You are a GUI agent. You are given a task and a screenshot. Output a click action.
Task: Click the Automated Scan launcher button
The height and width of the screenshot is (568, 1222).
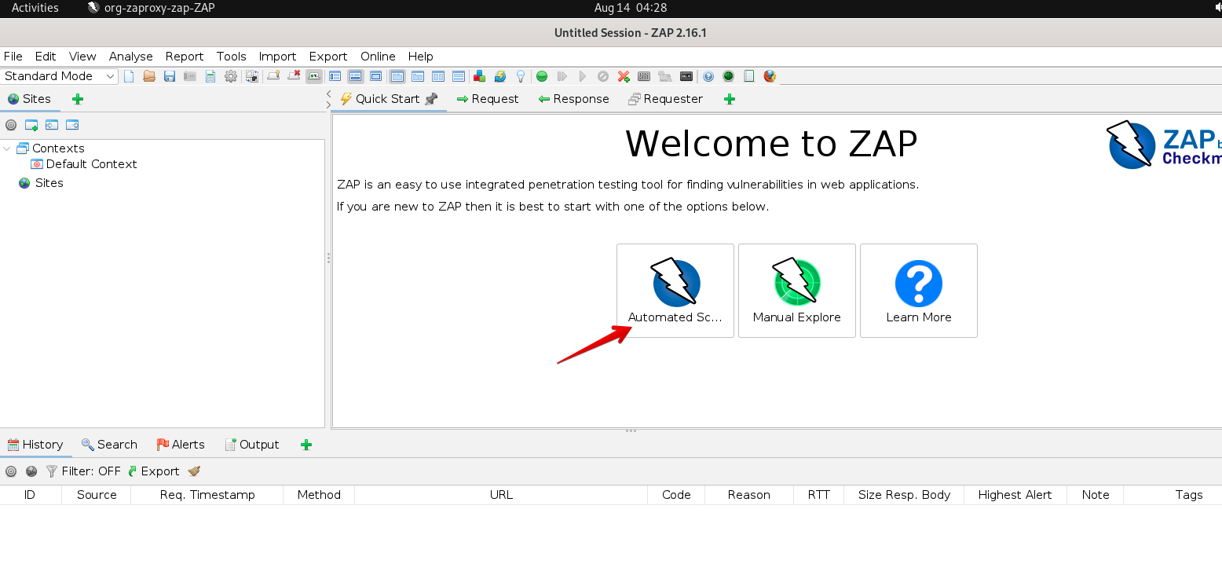(x=675, y=291)
